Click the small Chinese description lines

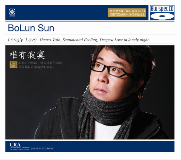click(x=41, y=65)
